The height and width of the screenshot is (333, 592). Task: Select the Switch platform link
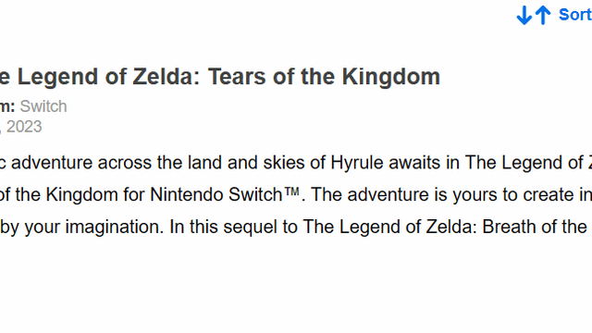[43, 106]
